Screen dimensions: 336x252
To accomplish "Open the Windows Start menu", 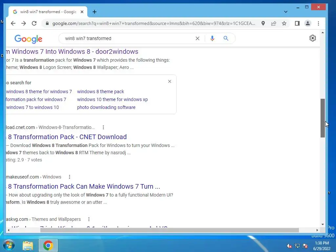I will pyautogui.click(x=9, y=245).
